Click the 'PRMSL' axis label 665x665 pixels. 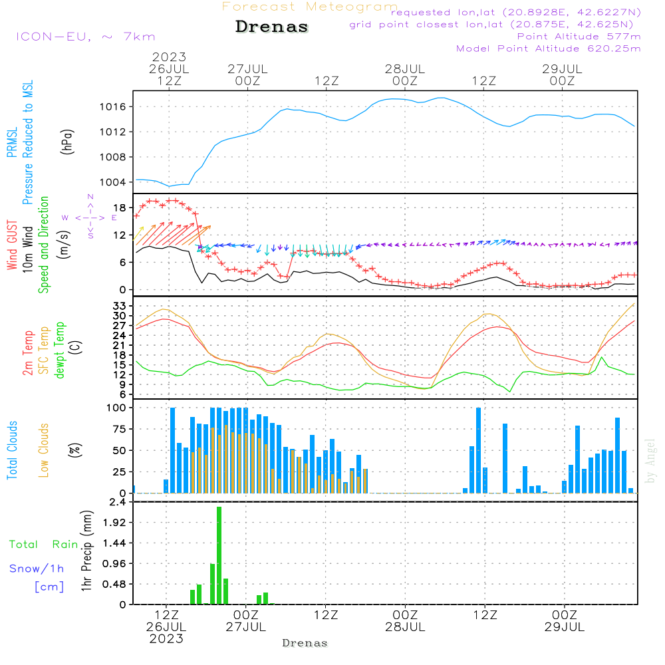tap(12, 142)
